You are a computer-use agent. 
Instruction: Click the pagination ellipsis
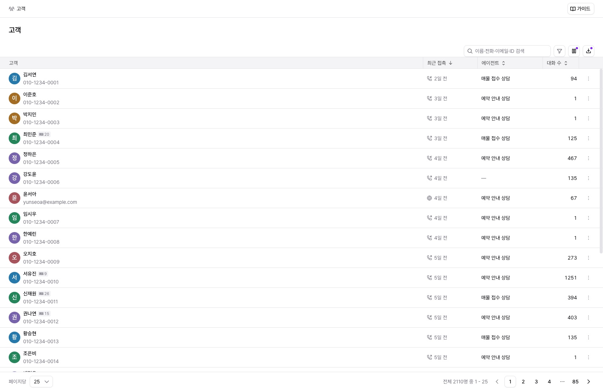tap(562, 382)
